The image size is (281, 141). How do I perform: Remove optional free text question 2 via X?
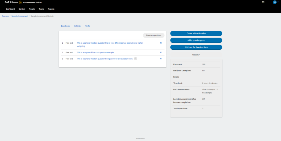point(161,52)
